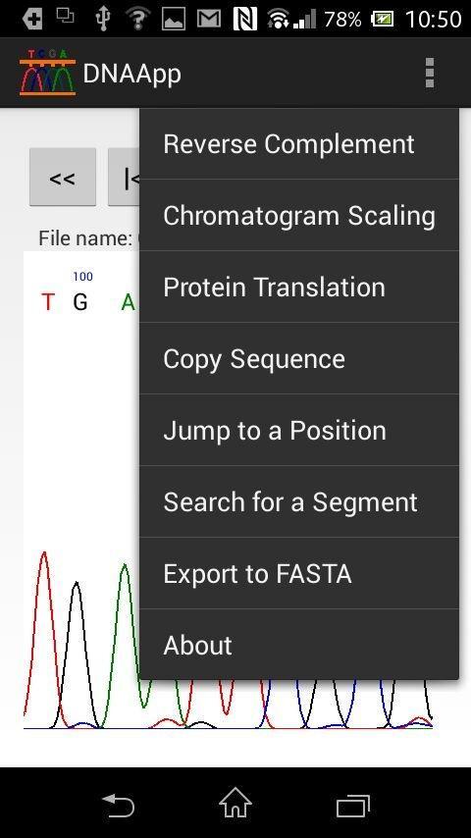Tap the << rewind button

tap(63, 178)
